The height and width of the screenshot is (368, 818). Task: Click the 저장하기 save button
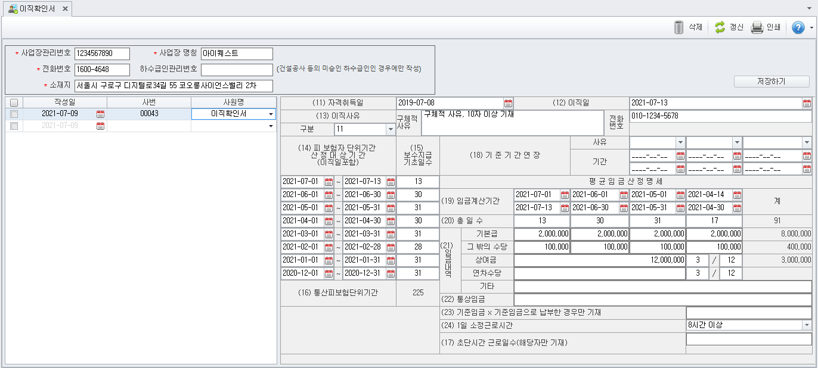[x=771, y=82]
